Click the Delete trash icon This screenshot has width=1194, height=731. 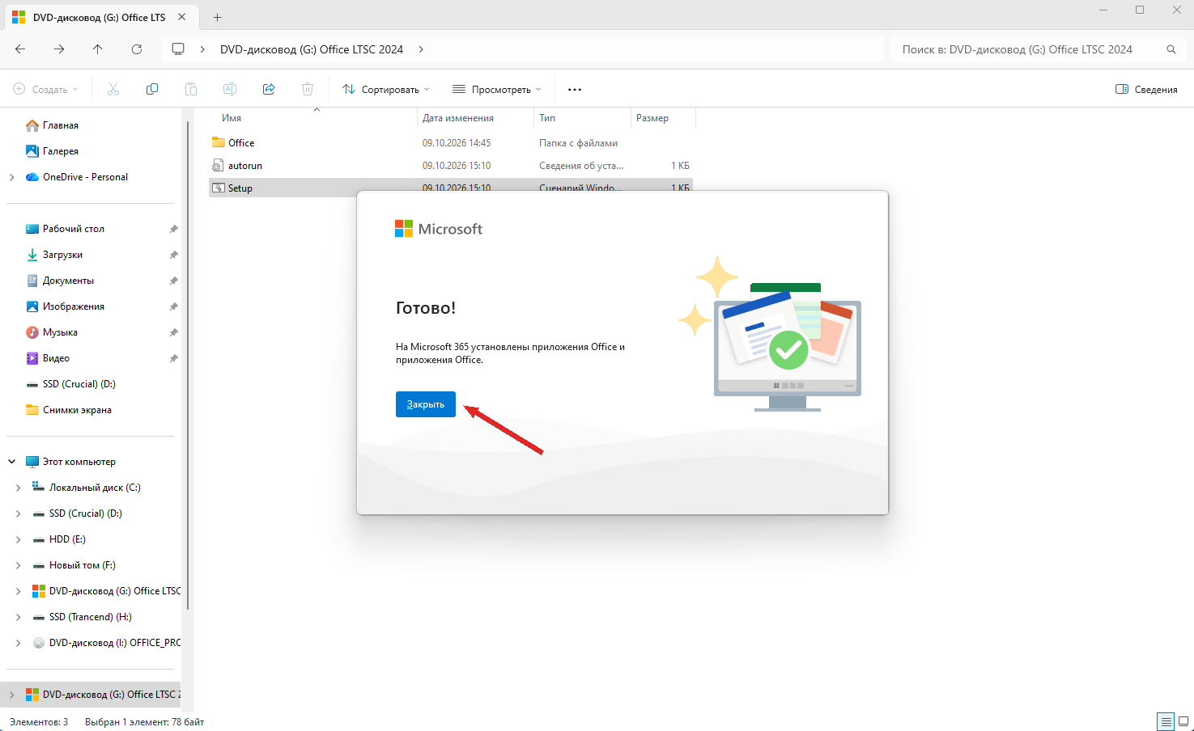[308, 89]
